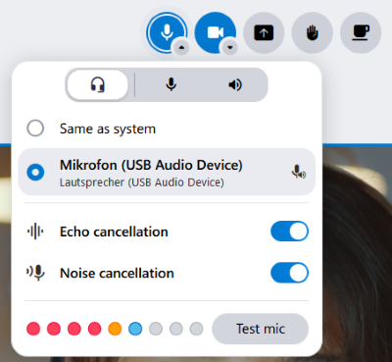Click the Noise cancellation label
This screenshot has width=392, height=362.
[x=117, y=273]
